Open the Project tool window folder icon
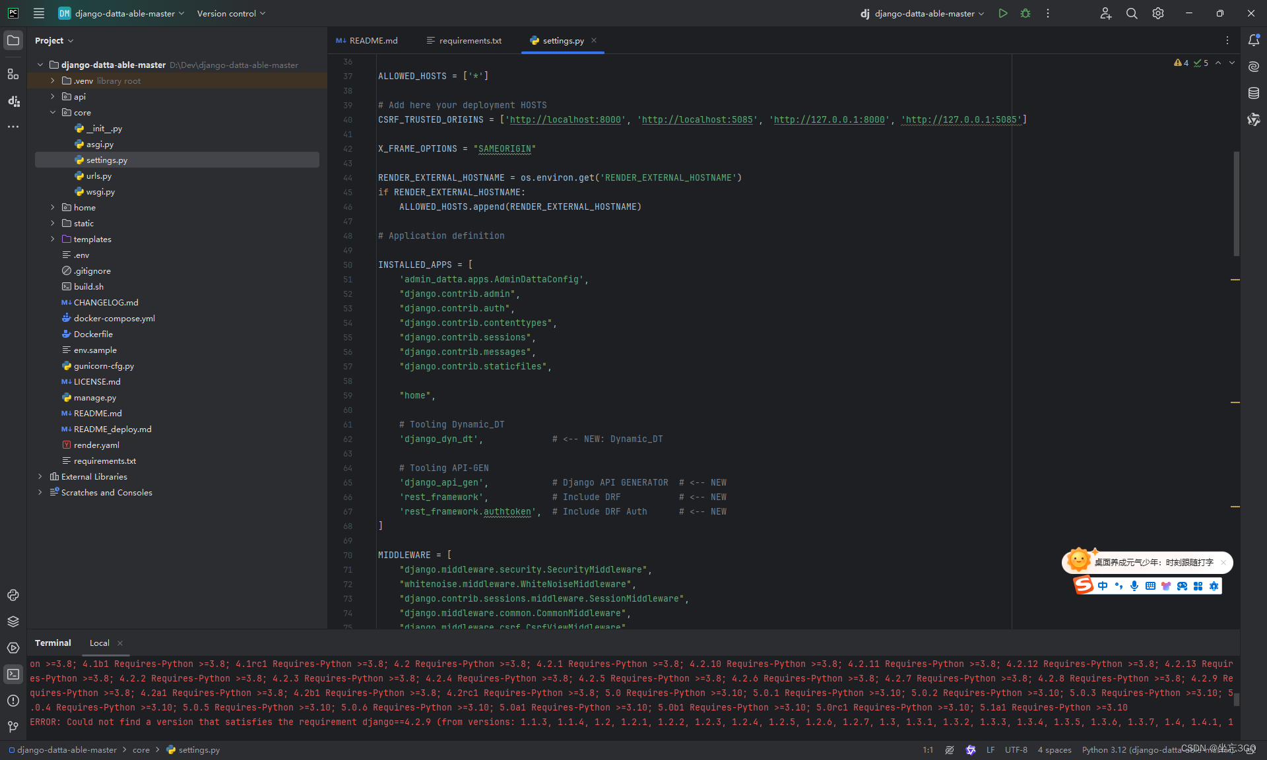The height and width of the screenshot is (760, 1267). 13,40
